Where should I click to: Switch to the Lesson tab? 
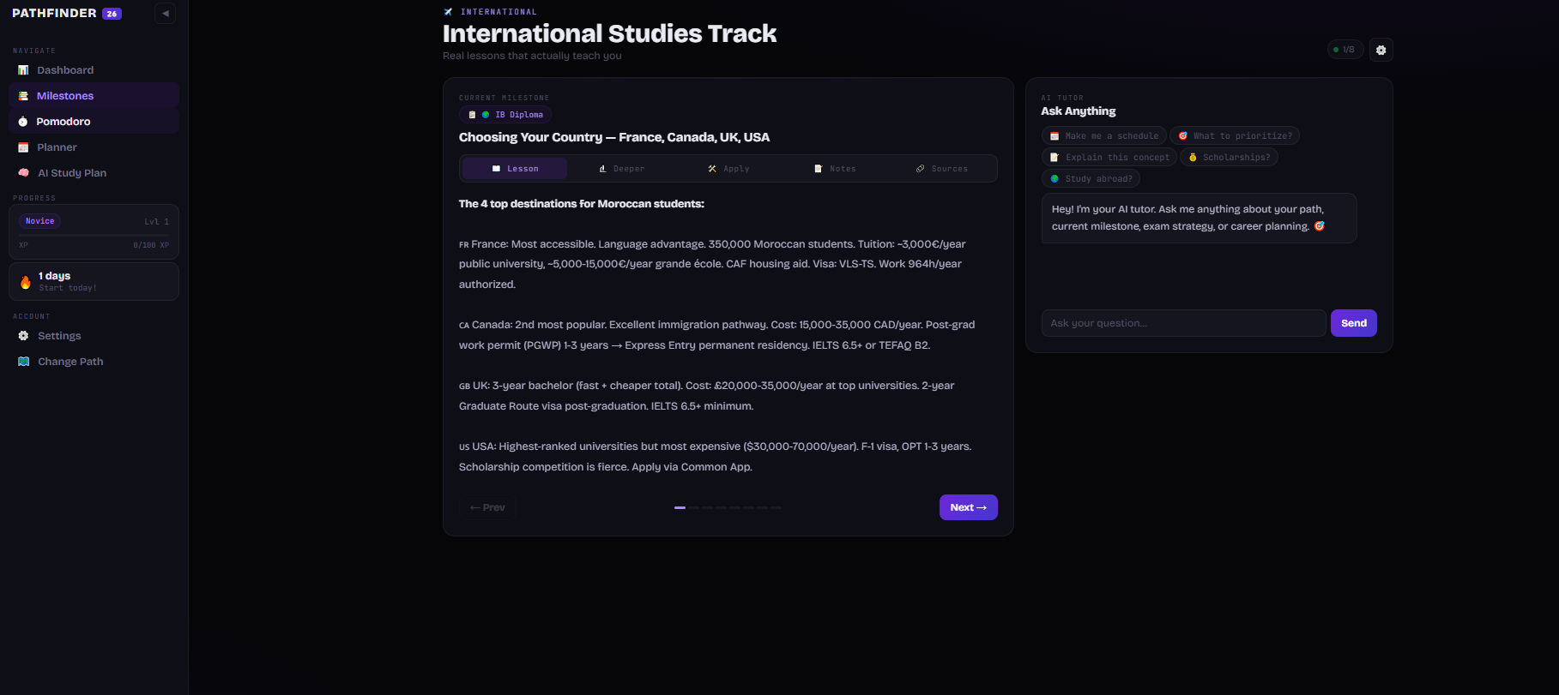515,169
